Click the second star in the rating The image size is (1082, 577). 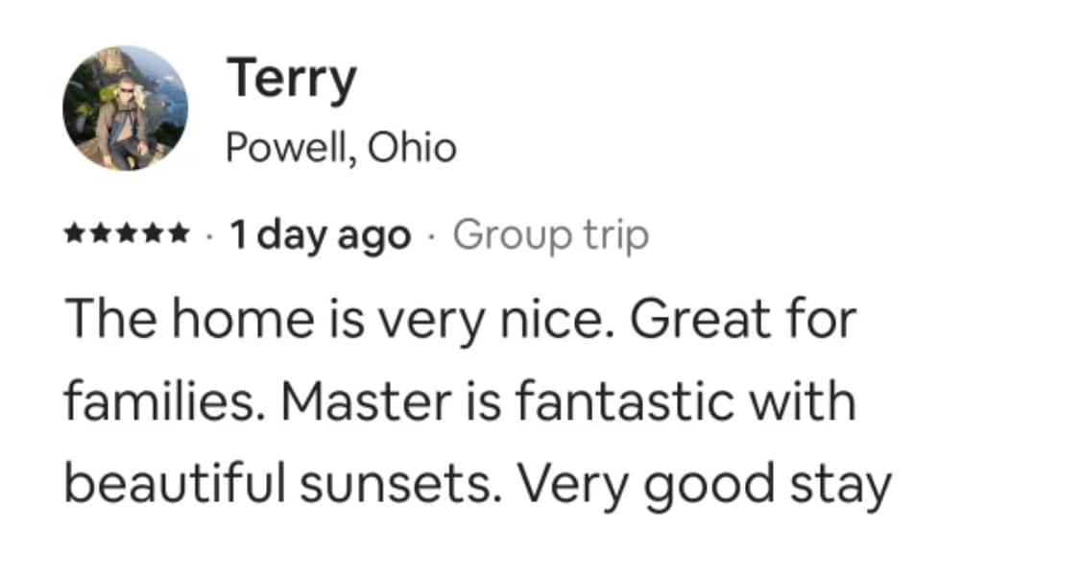click(101, 234)
